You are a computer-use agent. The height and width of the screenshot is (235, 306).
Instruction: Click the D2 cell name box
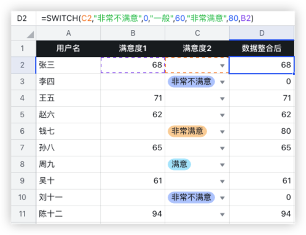click(22, 18)
